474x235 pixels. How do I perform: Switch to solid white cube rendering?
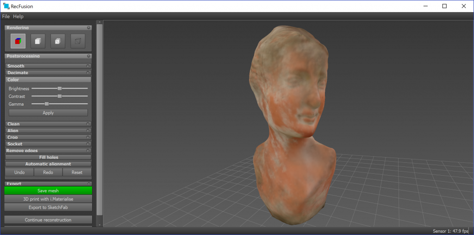(x=38, y=41)
